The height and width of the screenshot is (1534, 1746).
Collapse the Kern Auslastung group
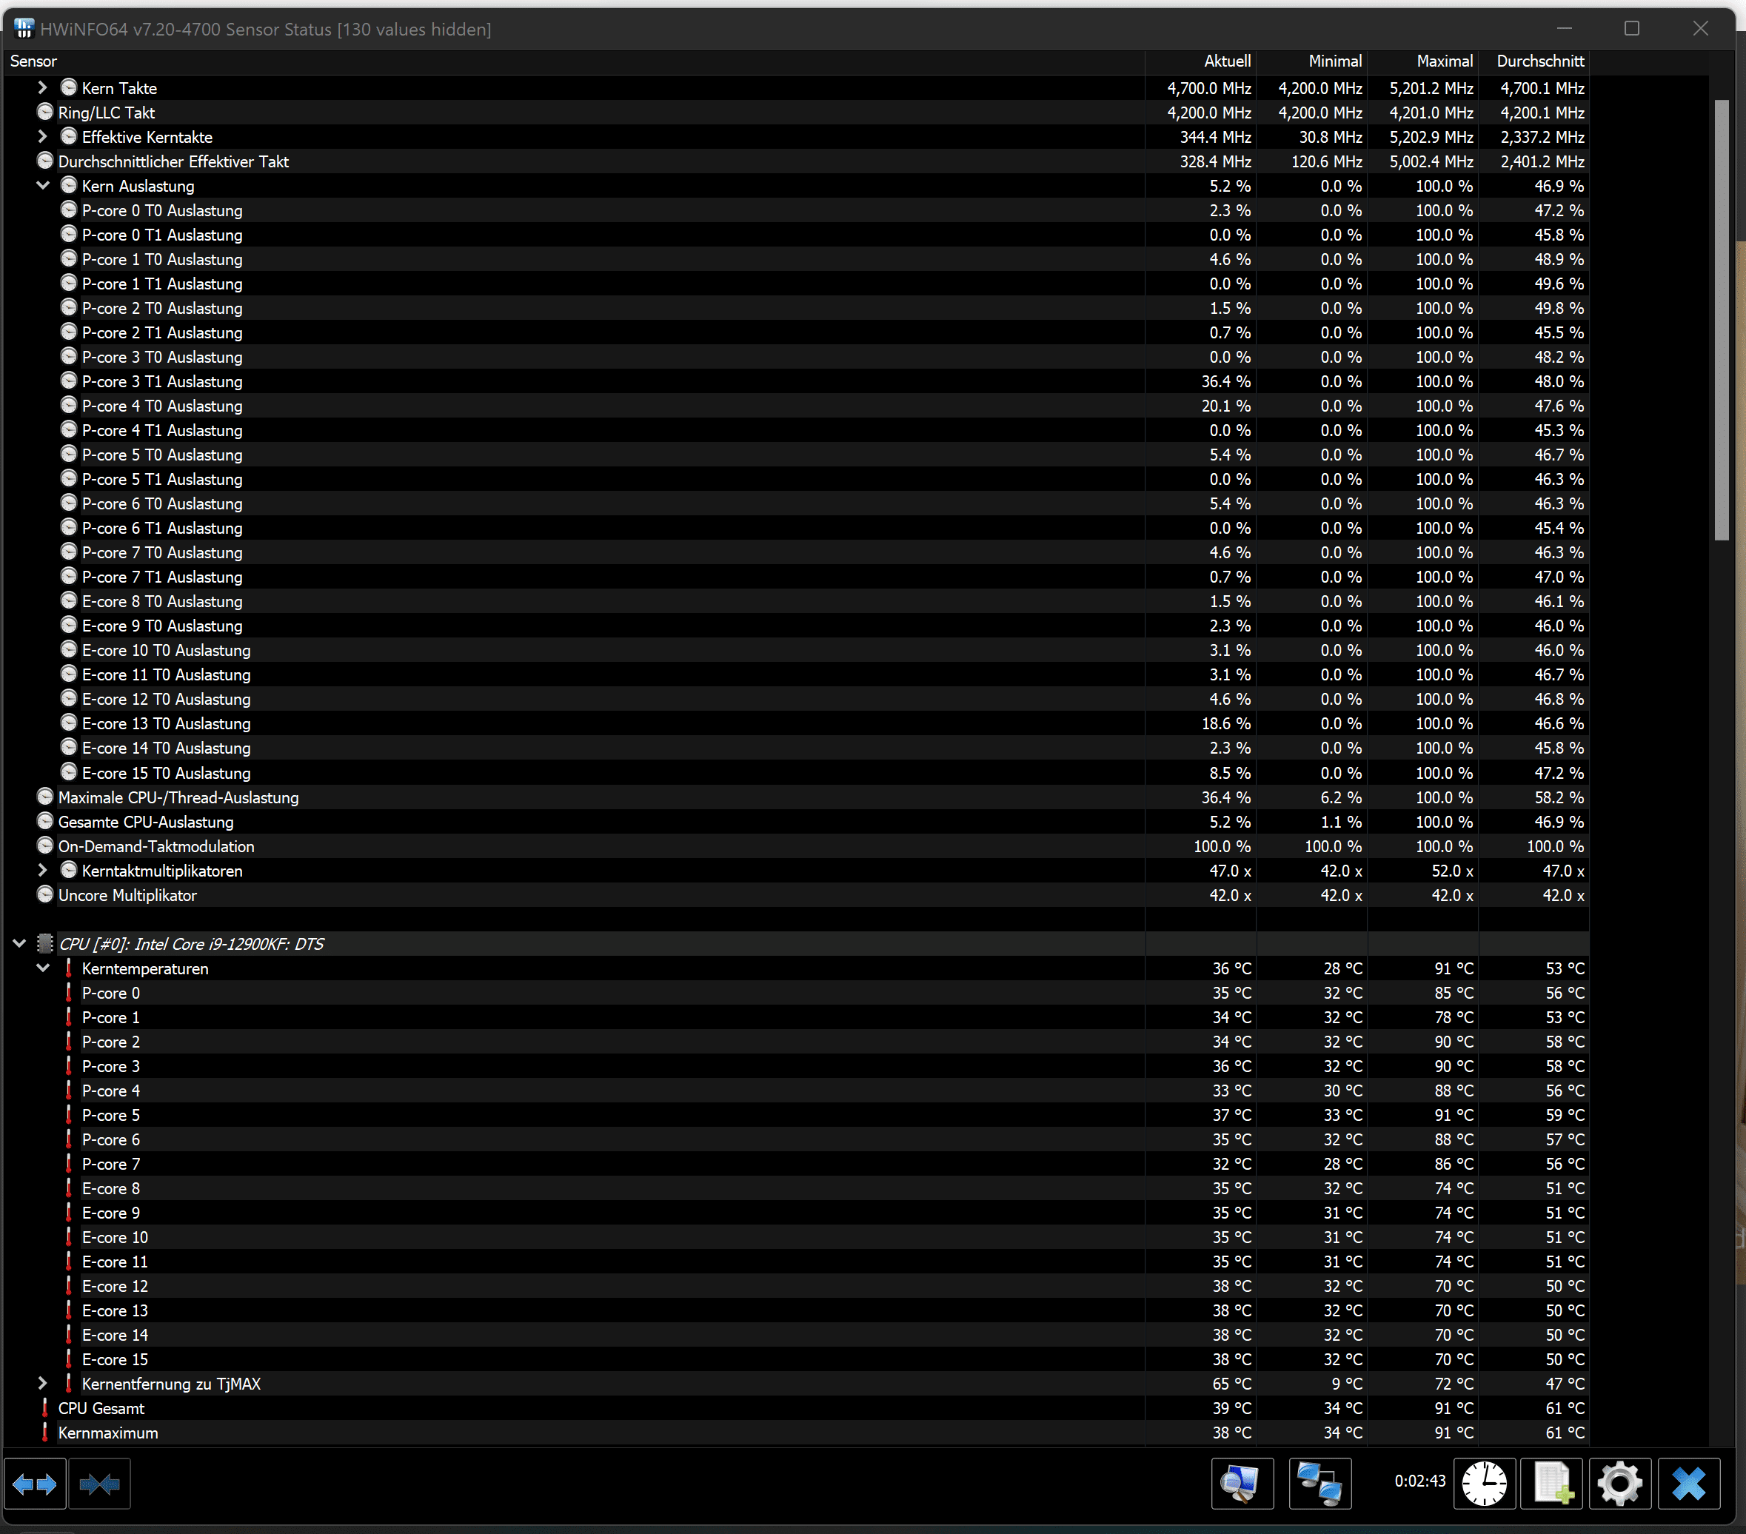point(43,187)
